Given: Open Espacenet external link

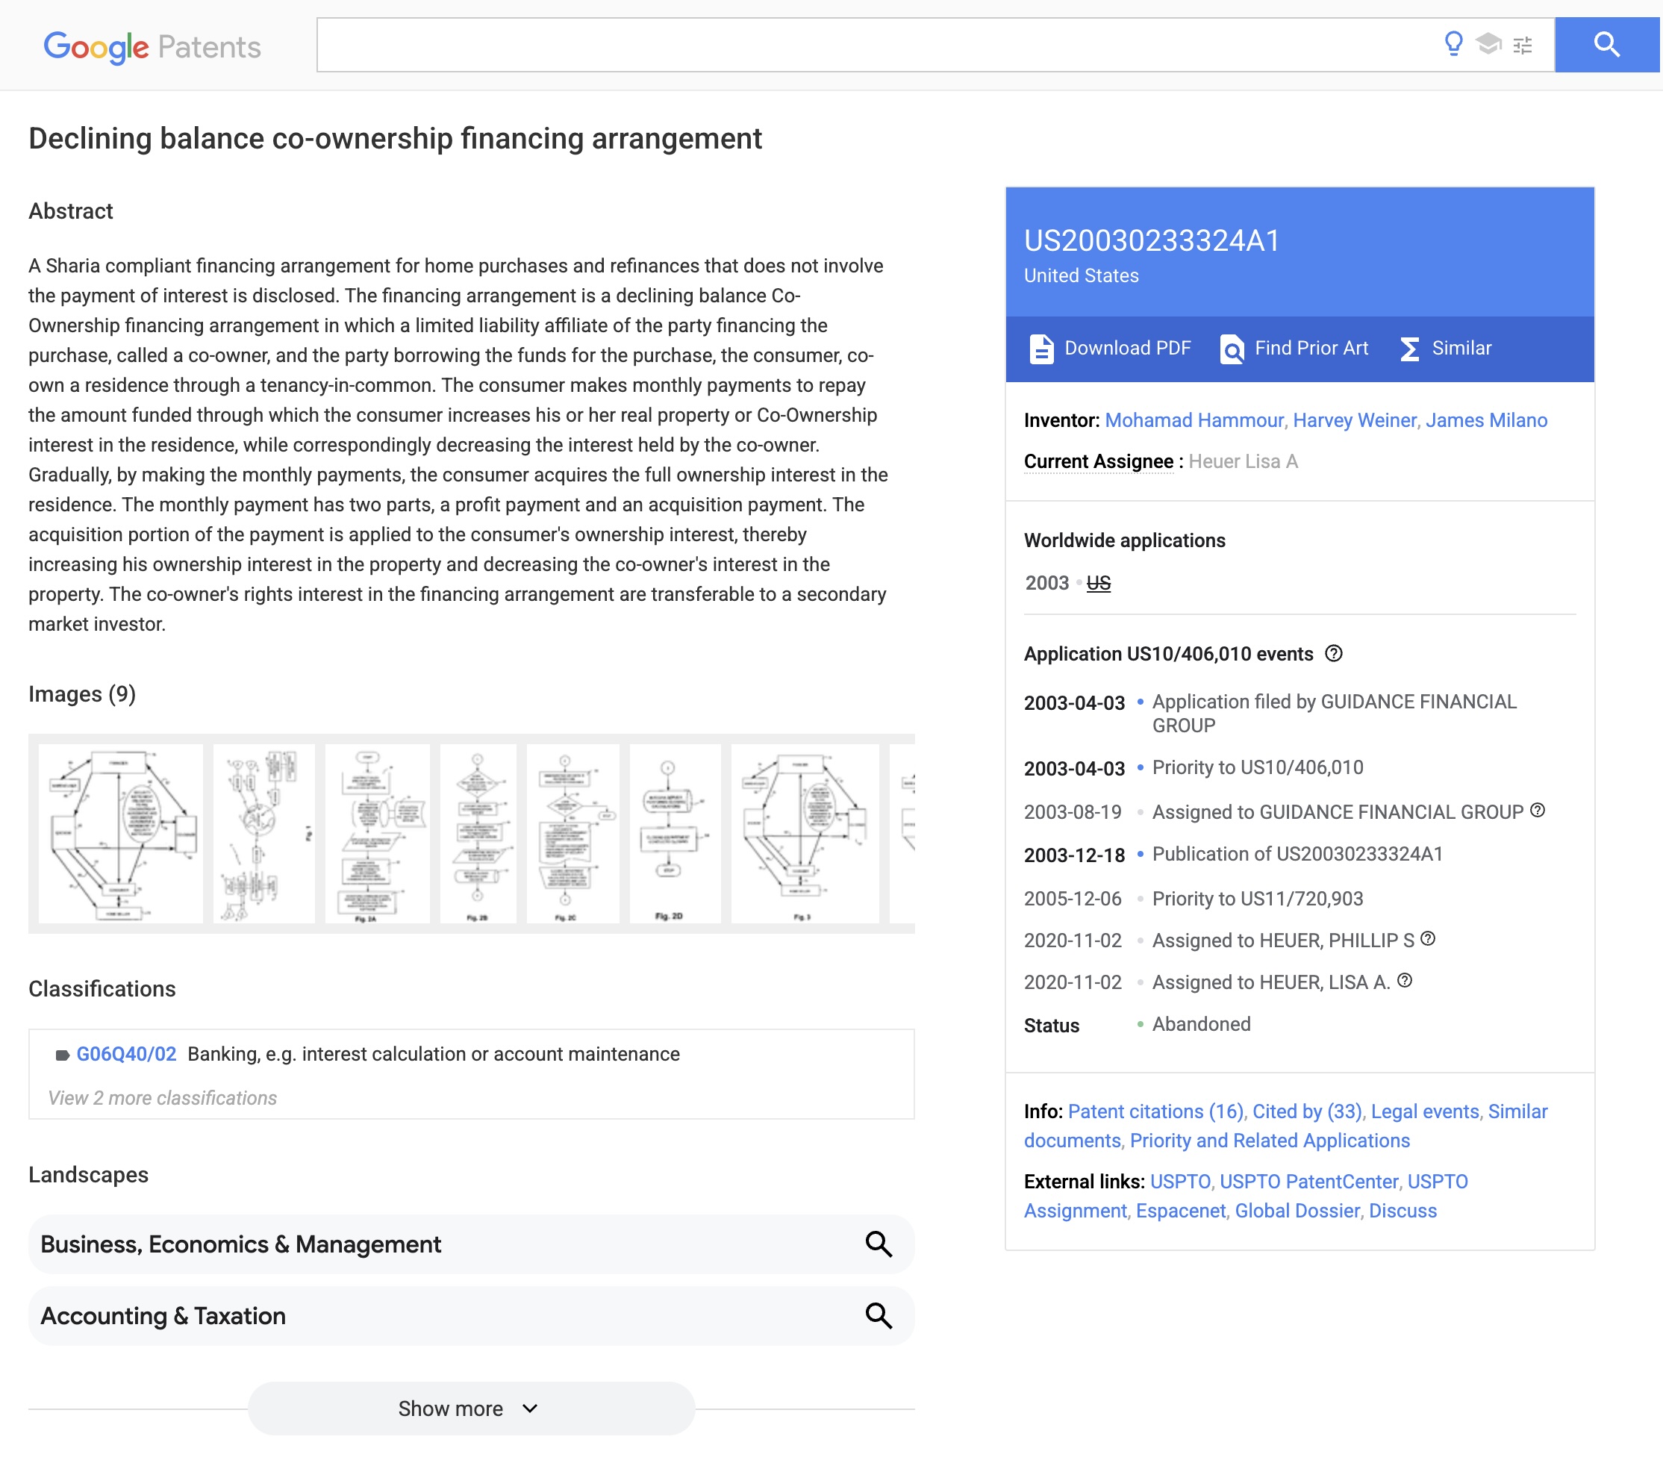Looking at the screenshot, I should [x=1181, y=1211].
